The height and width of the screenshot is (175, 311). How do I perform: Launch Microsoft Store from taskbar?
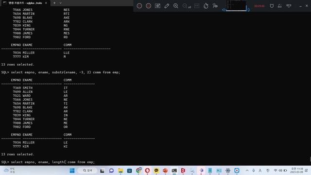tap(130, 171)
